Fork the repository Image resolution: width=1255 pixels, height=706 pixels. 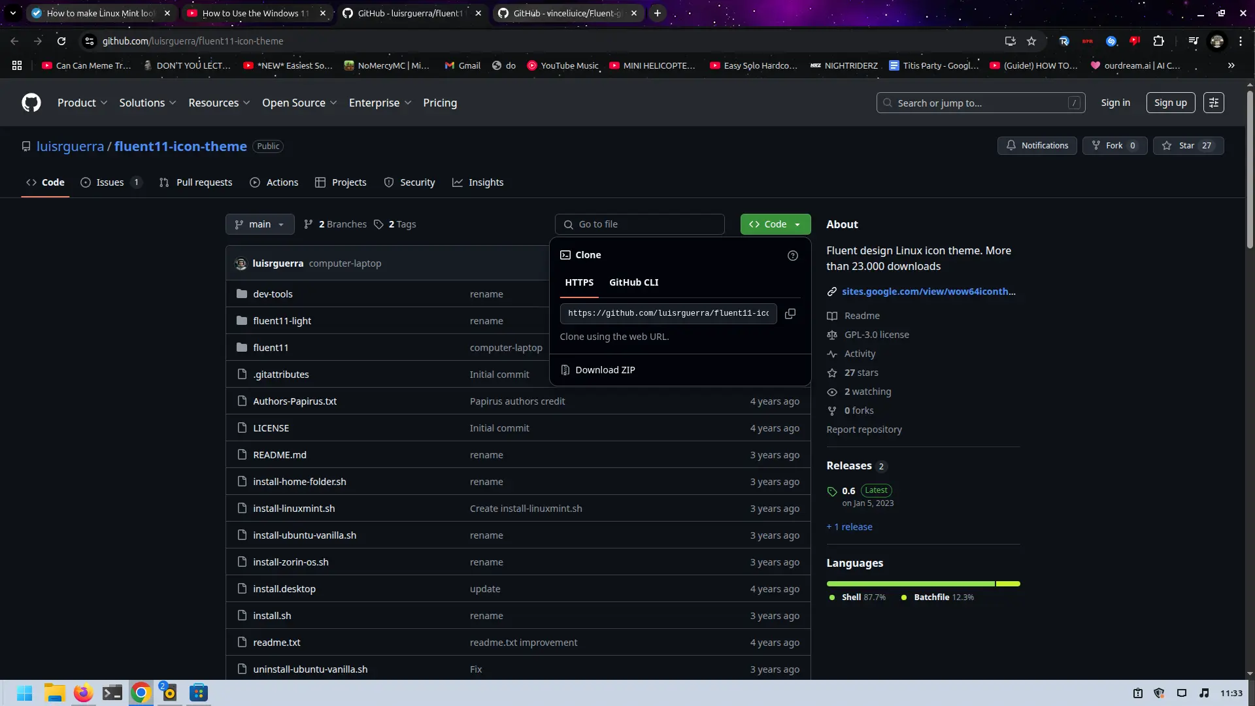[x=1114, y=146]
